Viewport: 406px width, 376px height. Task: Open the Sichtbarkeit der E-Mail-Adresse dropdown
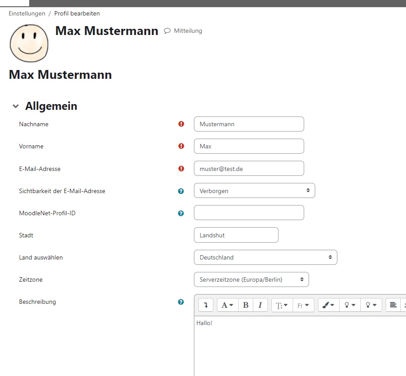click(x=254, y=191)
